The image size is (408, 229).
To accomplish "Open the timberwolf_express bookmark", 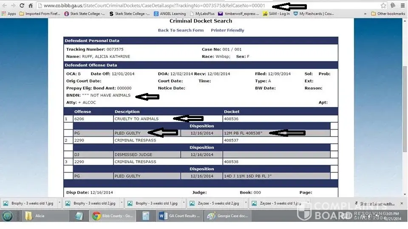I will pos(238,14).
